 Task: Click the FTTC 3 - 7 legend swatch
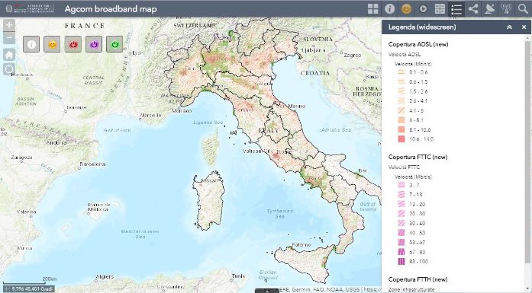coord(401,185)
